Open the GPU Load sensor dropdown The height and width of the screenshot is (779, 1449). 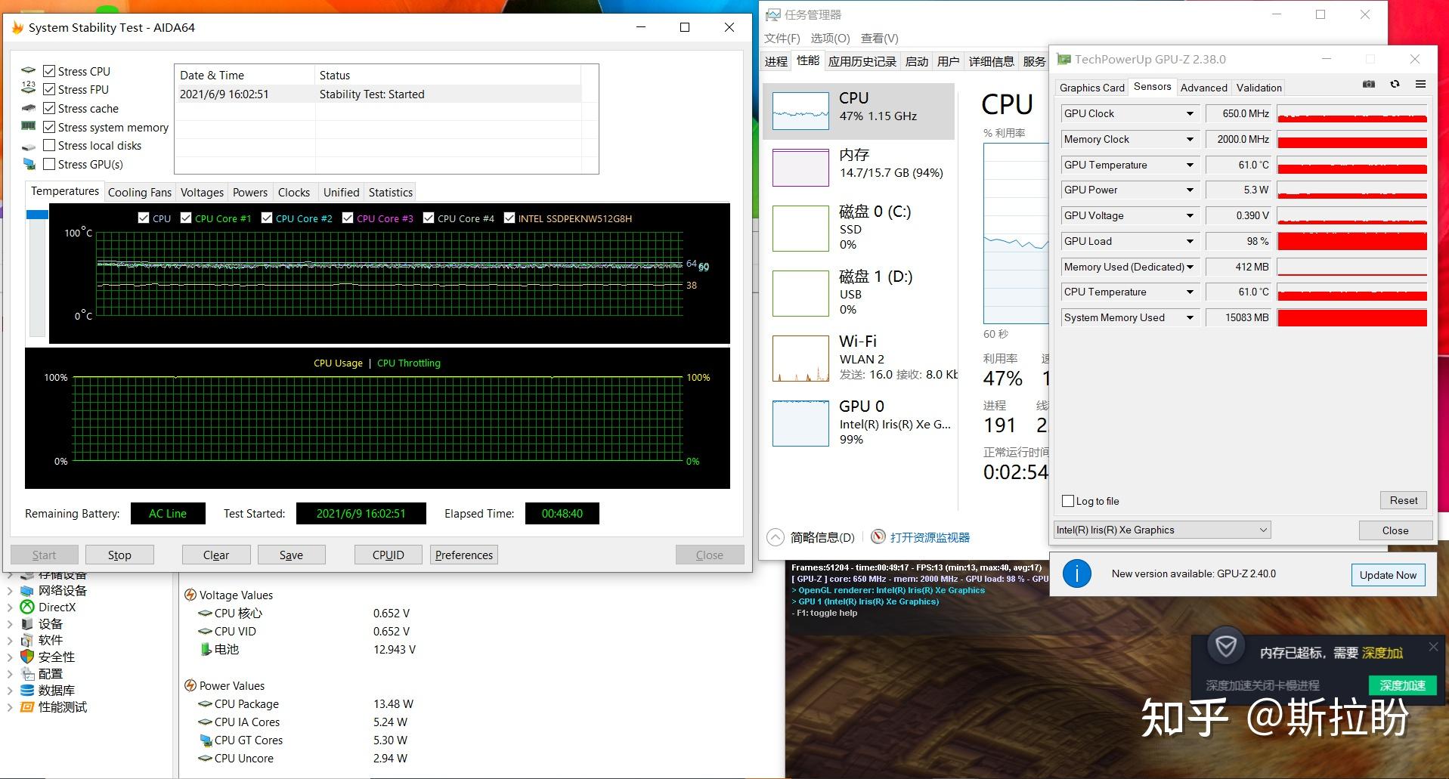point(1190,241)
